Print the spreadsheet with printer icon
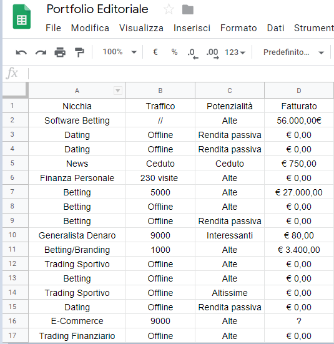 click(x=60, y=52)
